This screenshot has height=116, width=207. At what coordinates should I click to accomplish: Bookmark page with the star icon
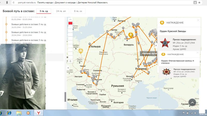point(199,3)
